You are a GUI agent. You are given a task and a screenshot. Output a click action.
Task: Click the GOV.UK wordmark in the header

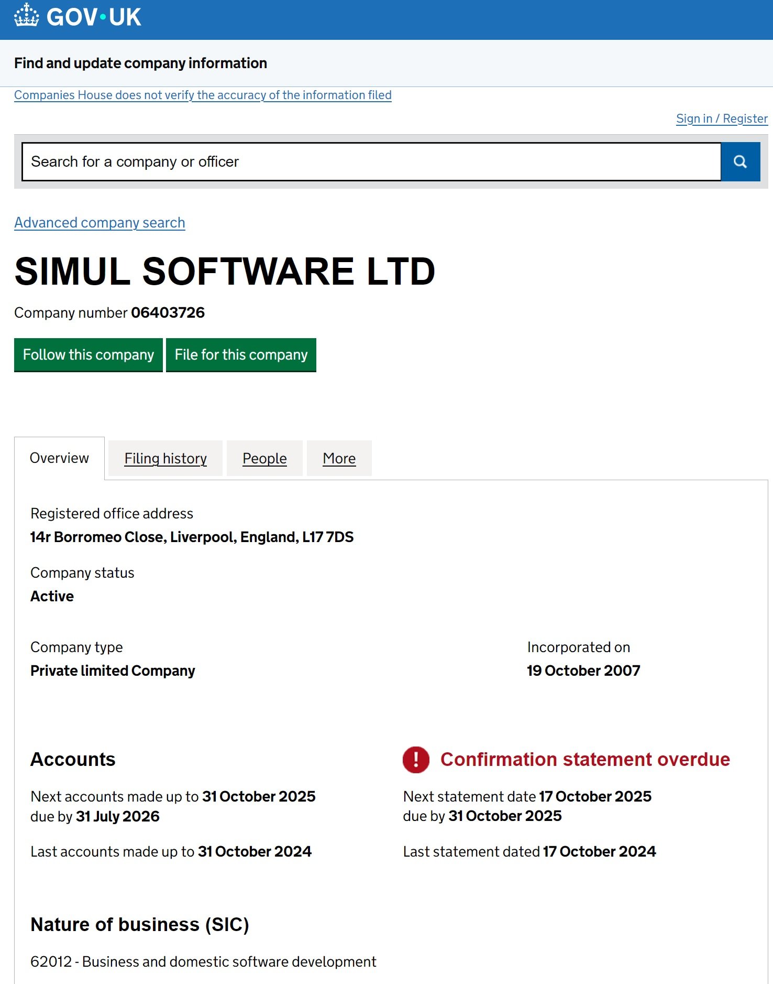pyautogui.click(x=94, y=17)
